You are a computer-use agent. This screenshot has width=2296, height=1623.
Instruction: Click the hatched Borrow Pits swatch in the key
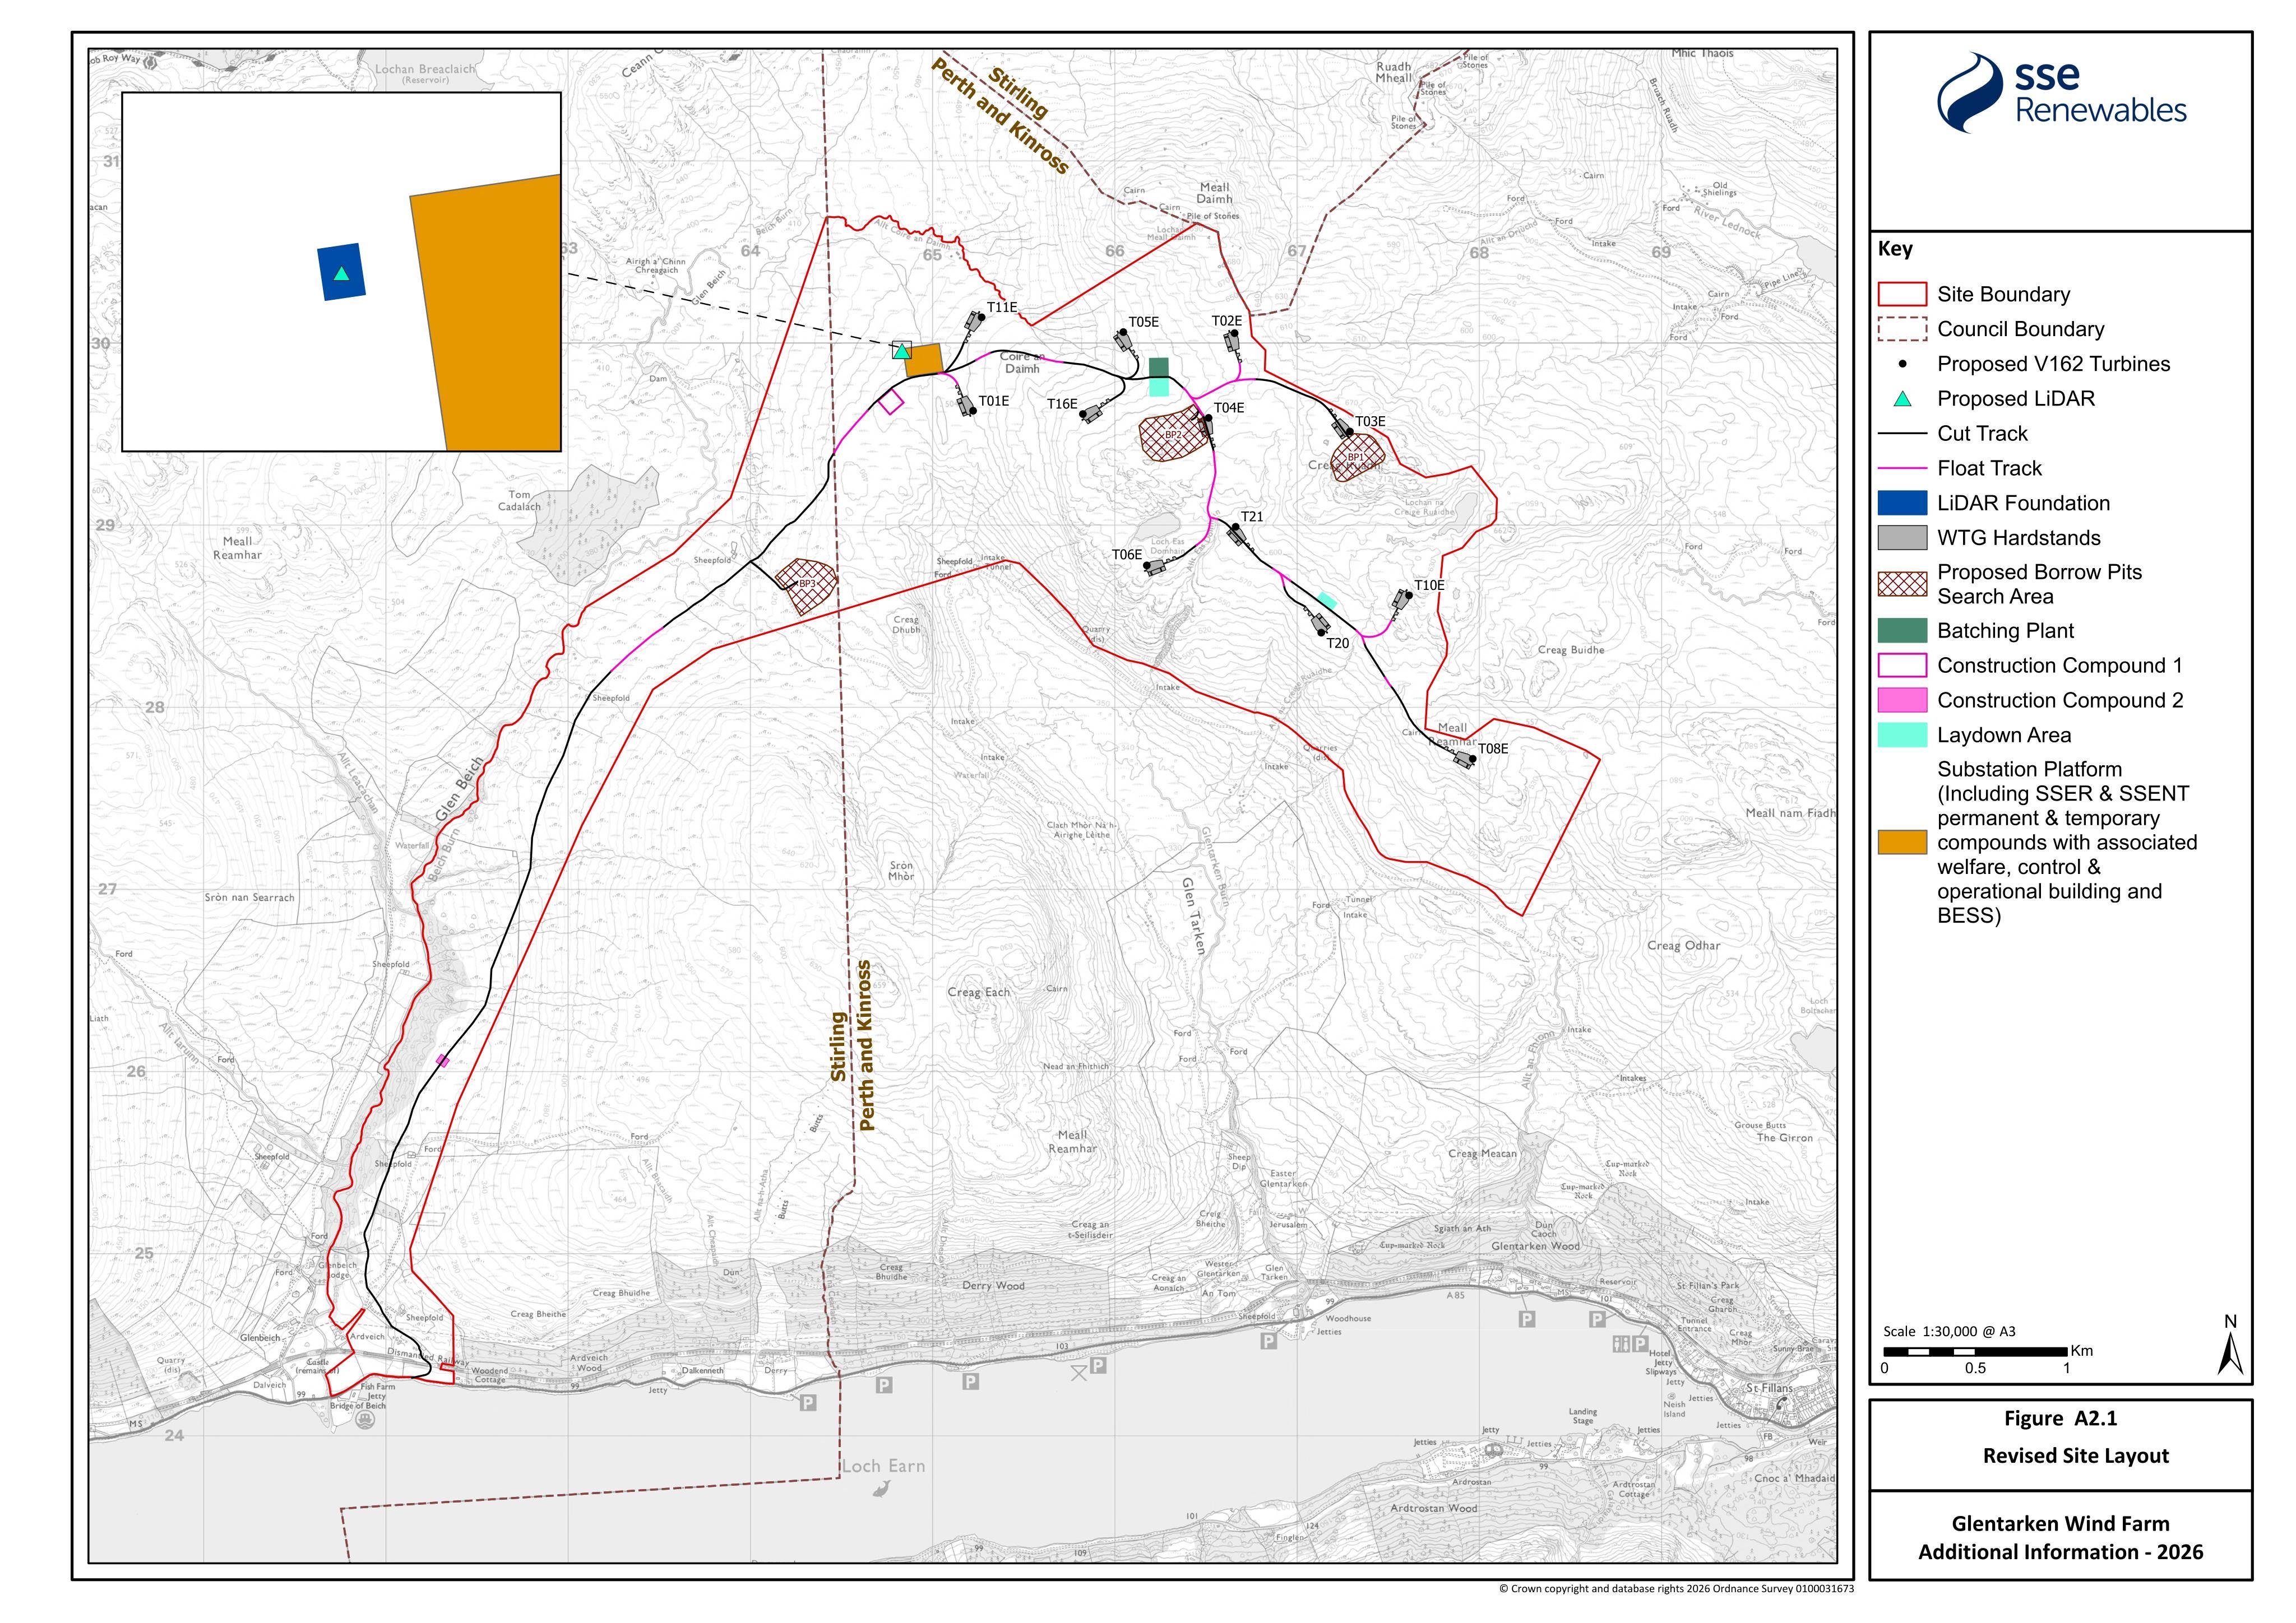[x=1902, y=585]
